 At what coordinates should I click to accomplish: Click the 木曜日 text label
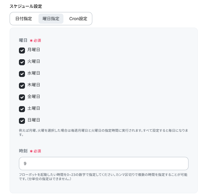click(x=34, y=85)
